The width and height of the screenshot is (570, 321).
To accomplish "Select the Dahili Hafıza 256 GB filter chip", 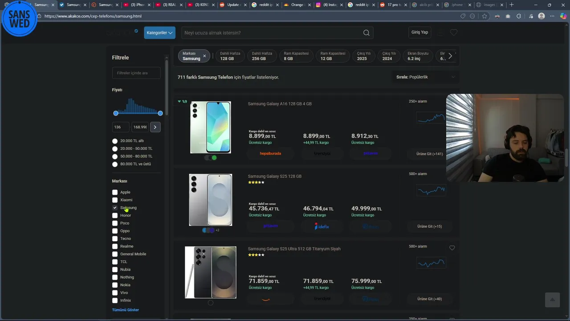I will click(x=262, y=56).
